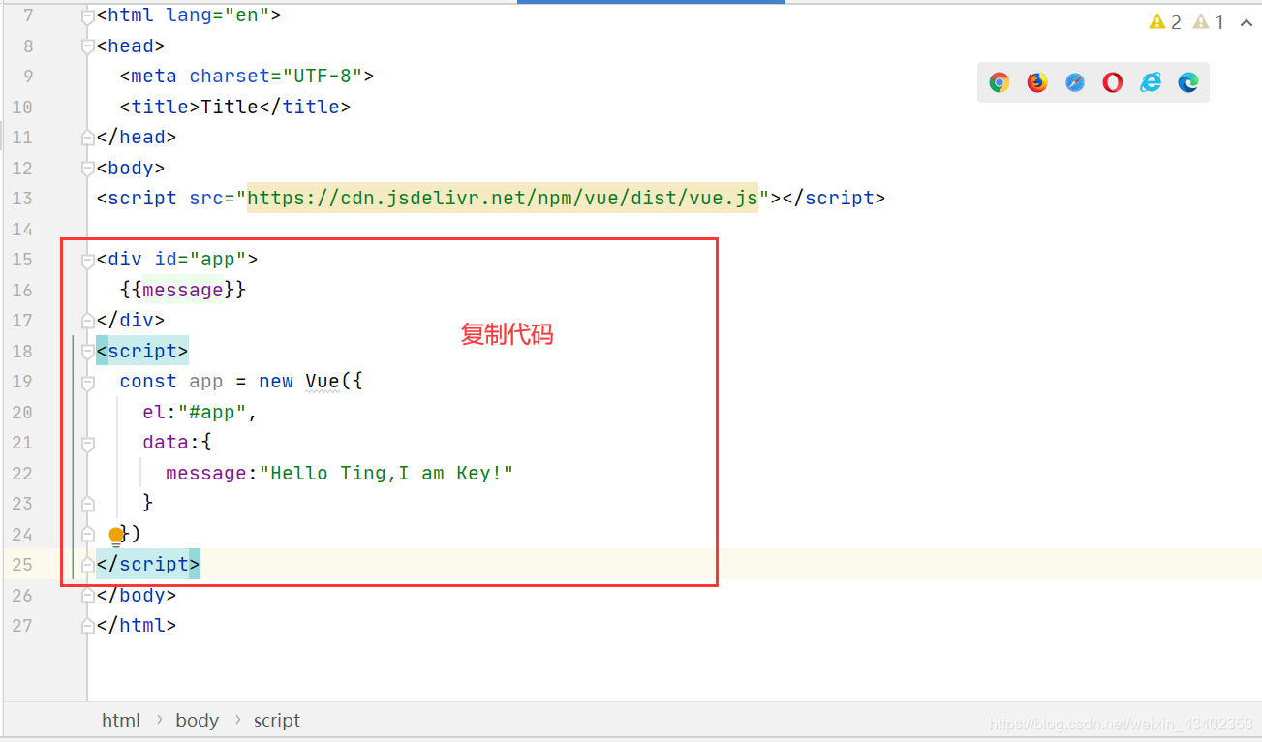Fold the new Vue block on line 19
Screen dimensions: 1262x742
tap(88, 382)
